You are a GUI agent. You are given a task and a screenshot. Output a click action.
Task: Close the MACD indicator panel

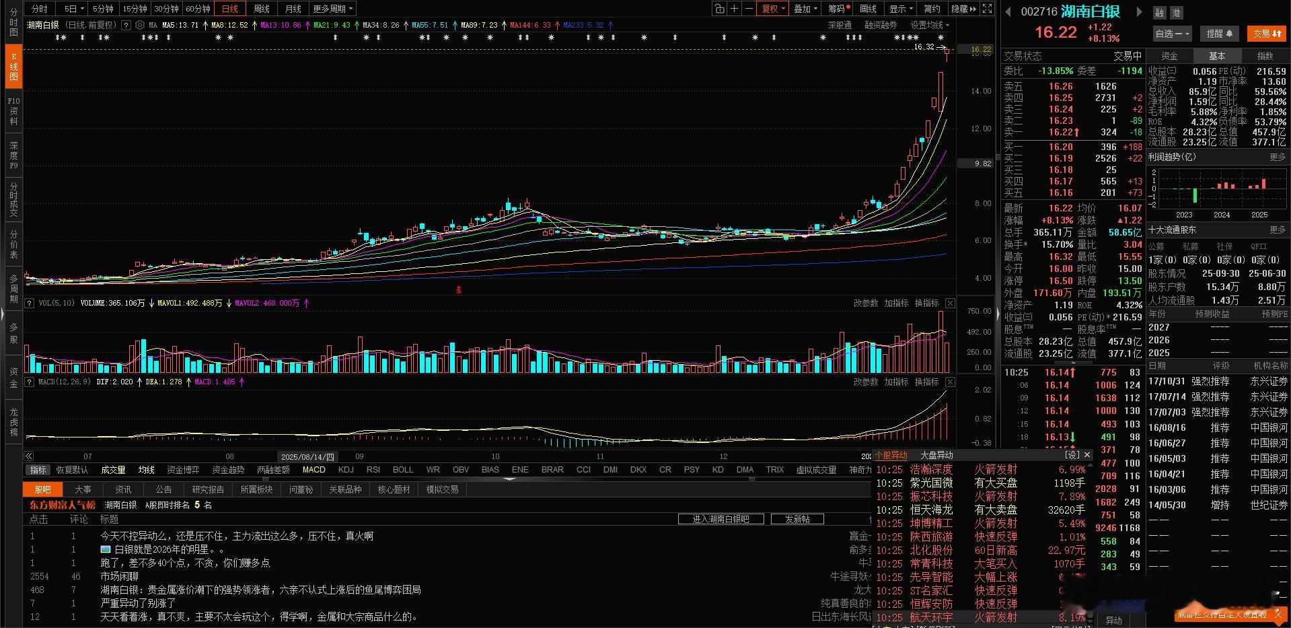tap(950, 382)
